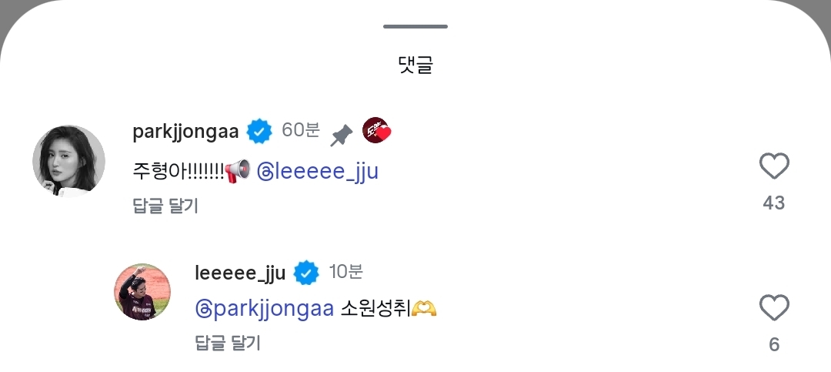Like parkjjongaa's comment with the heart
Image resolution: width=831 pixels, height=372 pixels.
774,166
